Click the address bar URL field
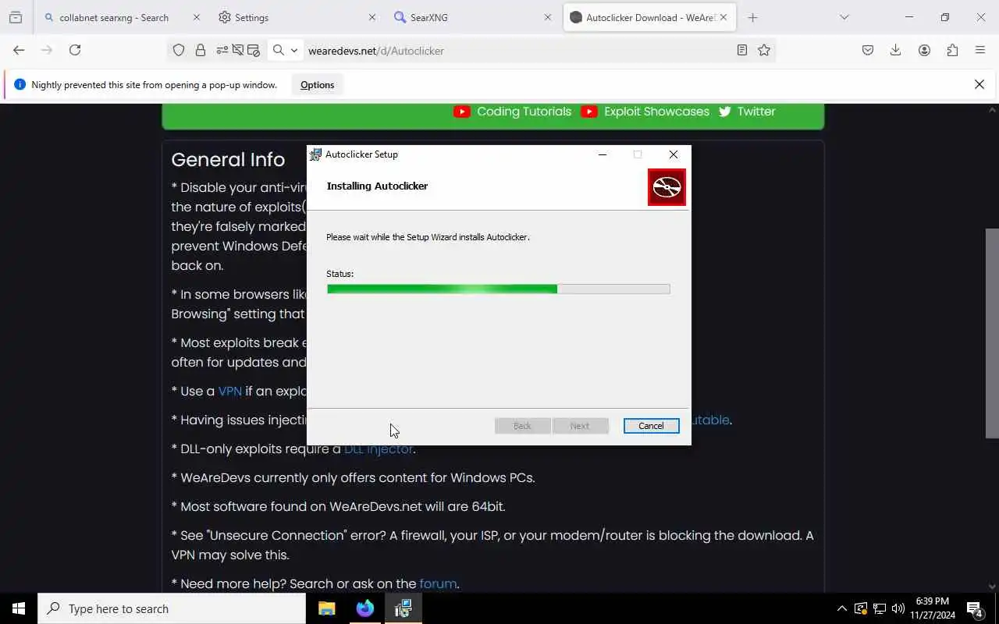 pos(515,51)
